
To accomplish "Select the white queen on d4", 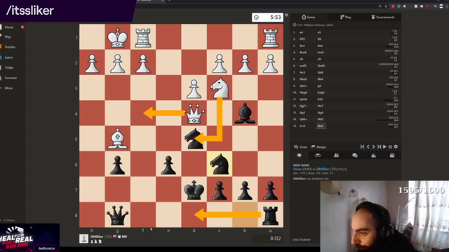I will coord(194,113).
